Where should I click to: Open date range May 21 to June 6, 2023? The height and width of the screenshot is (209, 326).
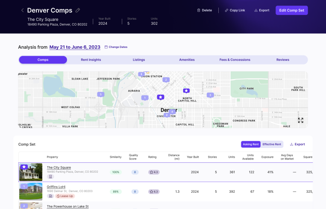pos(75,47)
